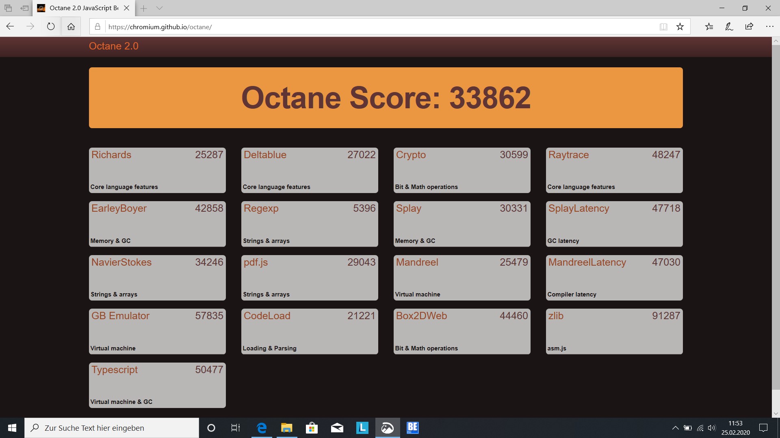Image resolution: width=780 pixels, height=438 pixels.
Task: Click the page scrollbar up arrow
Action: point(776,41)
